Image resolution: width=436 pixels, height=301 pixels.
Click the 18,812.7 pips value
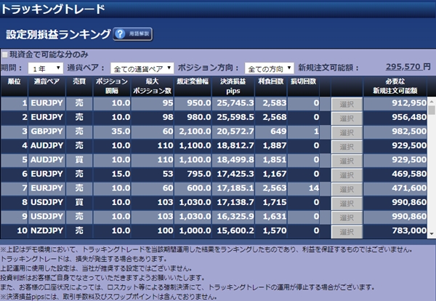[235, 145]
